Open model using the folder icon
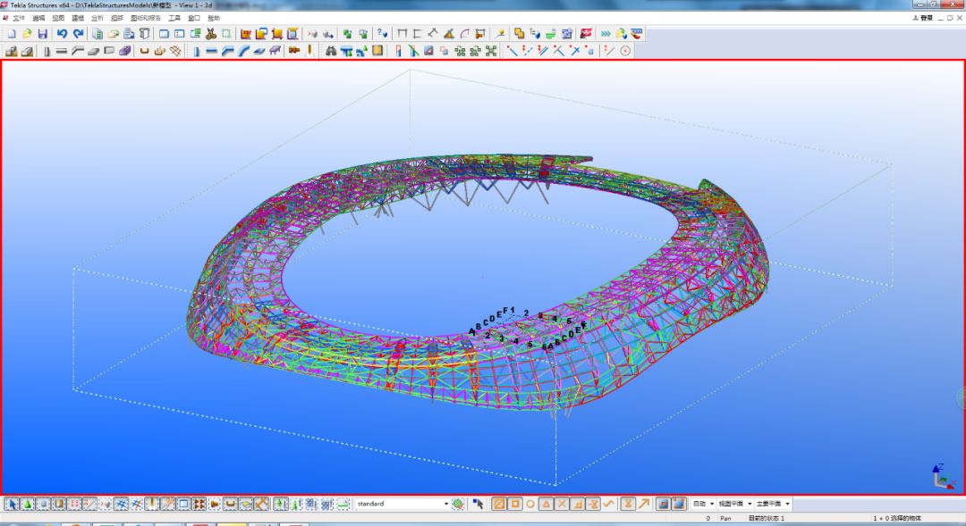Screen dimensions: 966x526 point(27,34)
